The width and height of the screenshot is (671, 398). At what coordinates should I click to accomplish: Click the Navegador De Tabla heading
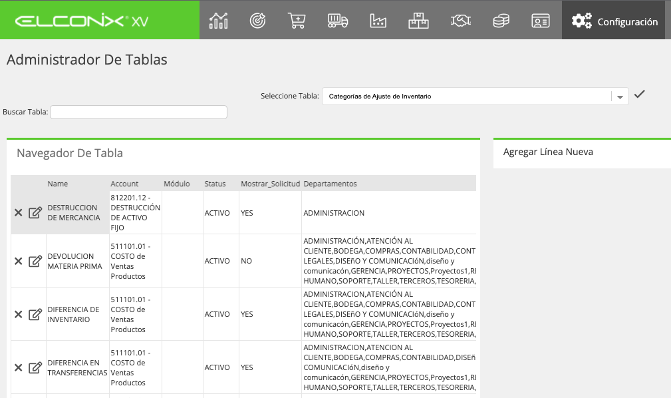(70, 153)
